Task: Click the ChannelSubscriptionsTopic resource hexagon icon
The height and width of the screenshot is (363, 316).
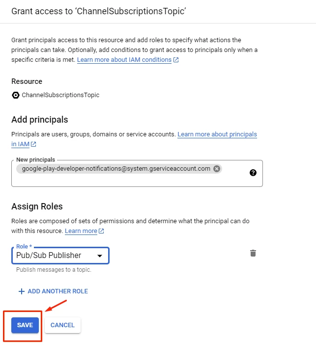Action: [16, 95]
